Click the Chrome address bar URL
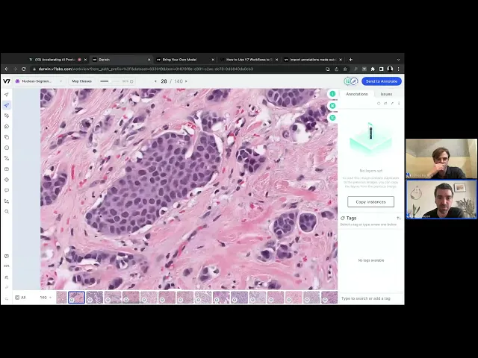 (146, 69)
